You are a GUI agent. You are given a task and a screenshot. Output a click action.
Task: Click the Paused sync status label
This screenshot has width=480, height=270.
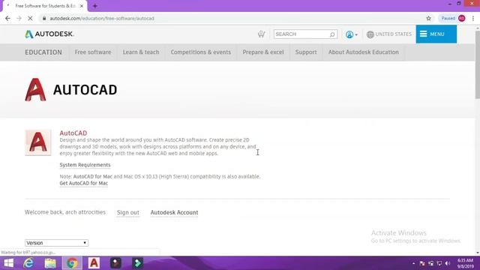[x=448, y=18]
